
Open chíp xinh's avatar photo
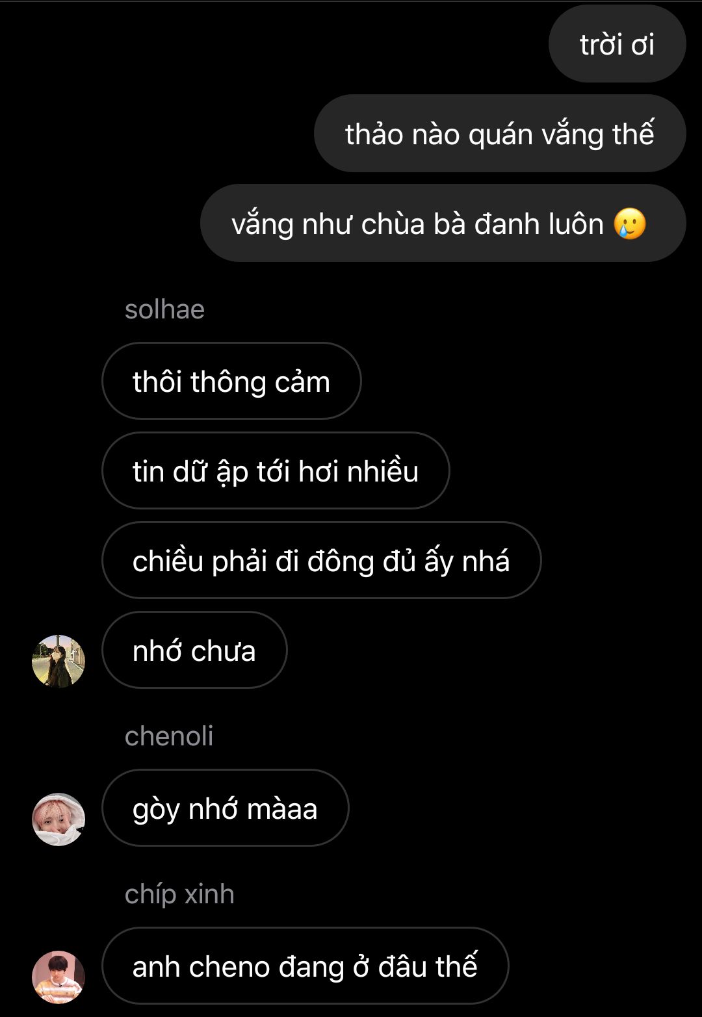point(58,977)
